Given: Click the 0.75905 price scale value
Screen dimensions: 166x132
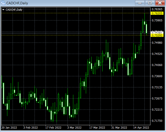Looking at the screenshot, I should tap(157, 20).
